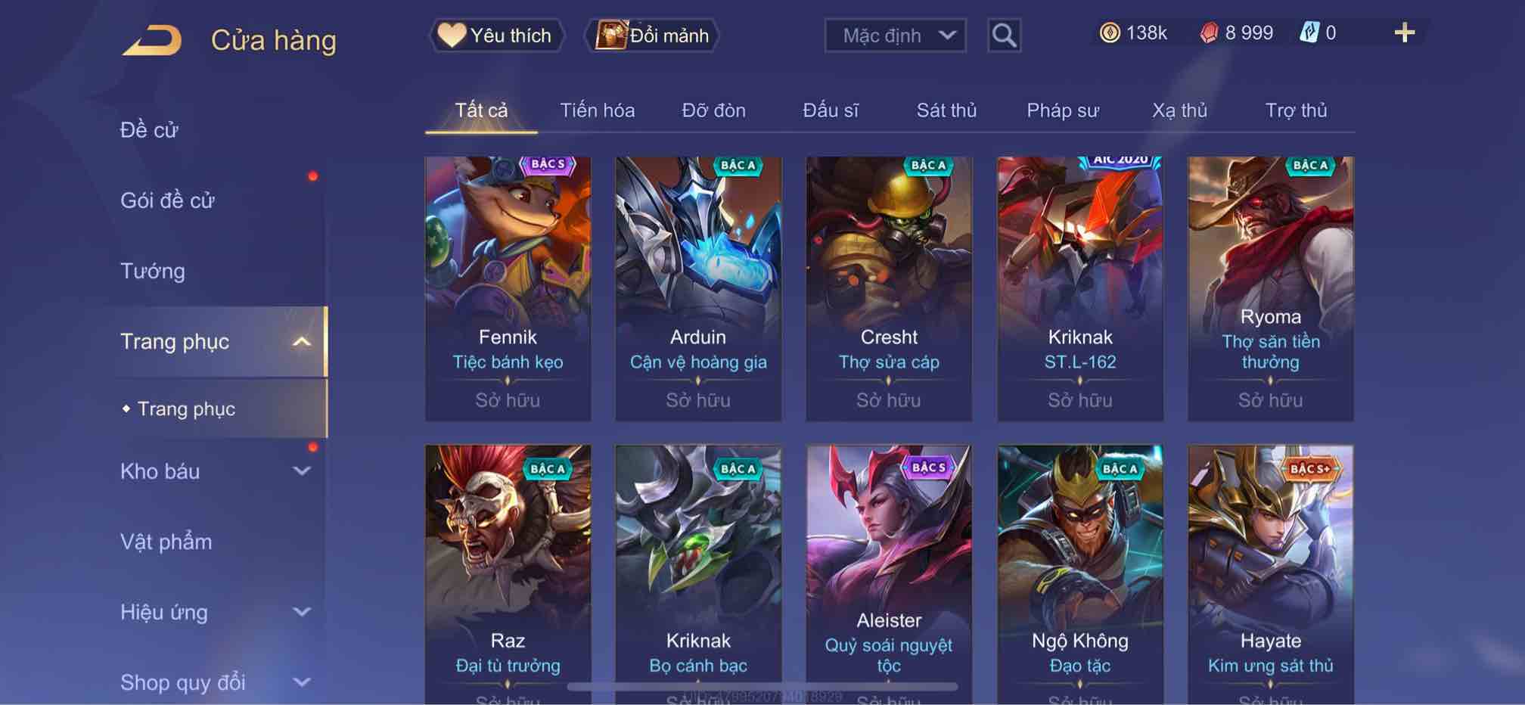Open the Đổi mảnh chest icon

[611, 35]
